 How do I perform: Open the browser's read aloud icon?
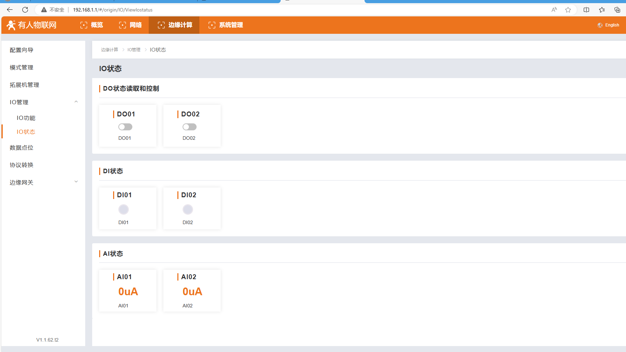pos(554,10)
